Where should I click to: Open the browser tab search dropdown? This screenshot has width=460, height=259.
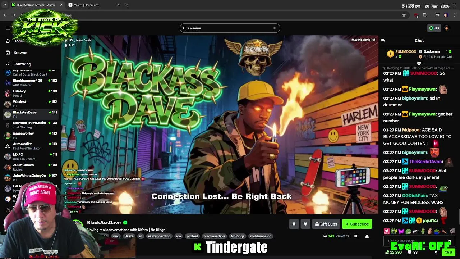click(x=4, y=5)
